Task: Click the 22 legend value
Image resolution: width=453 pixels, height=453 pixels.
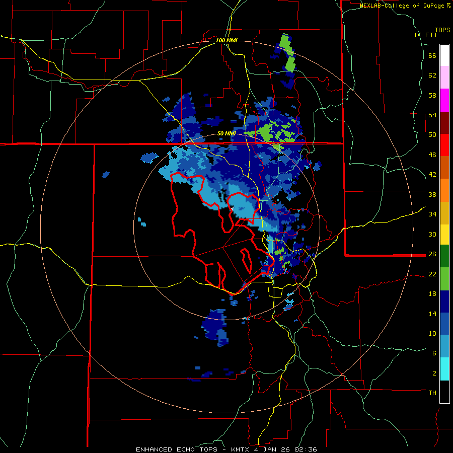Action: click(432, 274)
